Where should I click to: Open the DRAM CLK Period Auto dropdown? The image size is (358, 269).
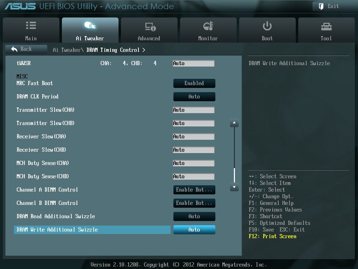(x=194, y=97)
